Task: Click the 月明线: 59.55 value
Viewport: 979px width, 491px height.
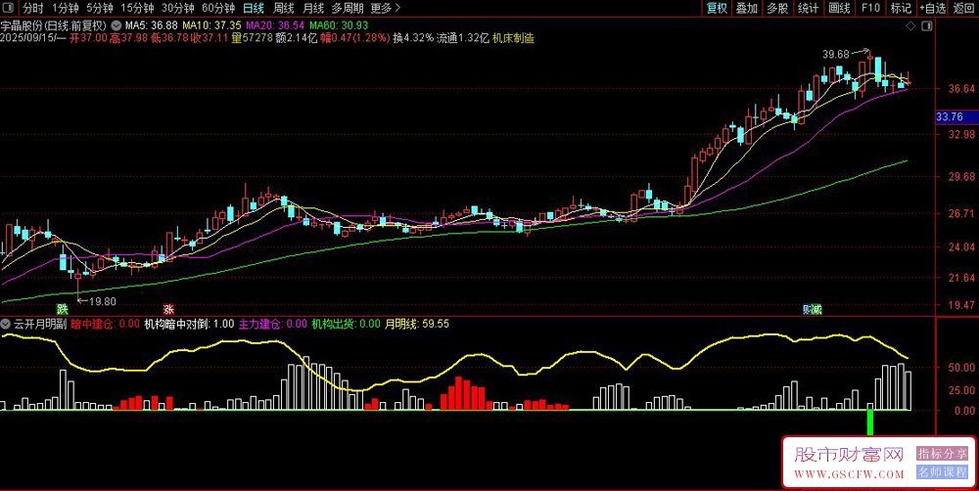Action: click(416, 324)
